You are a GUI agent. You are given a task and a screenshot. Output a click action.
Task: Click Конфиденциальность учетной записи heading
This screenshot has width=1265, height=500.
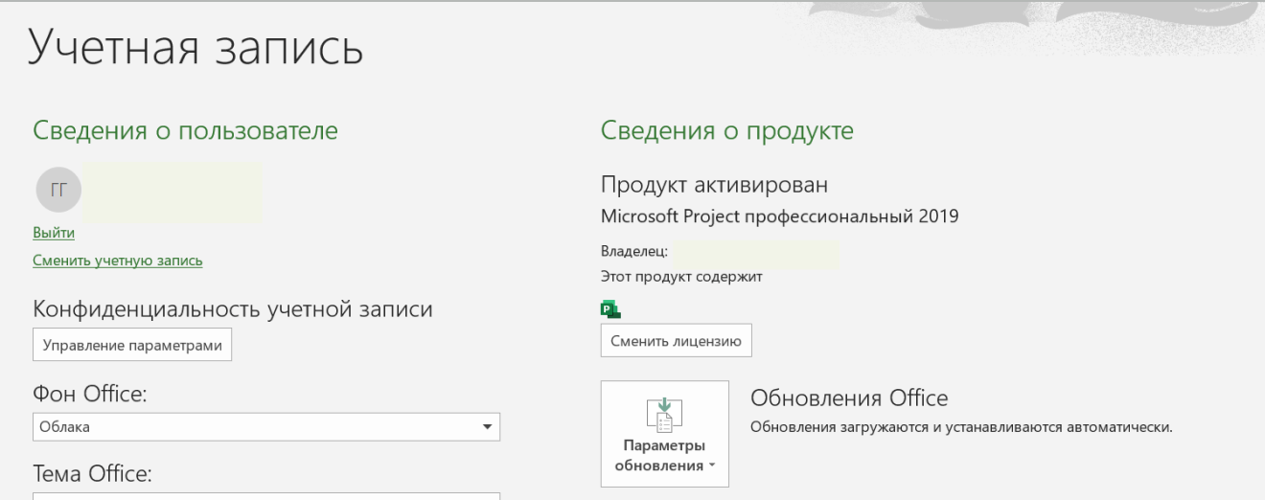coord(233,309)
